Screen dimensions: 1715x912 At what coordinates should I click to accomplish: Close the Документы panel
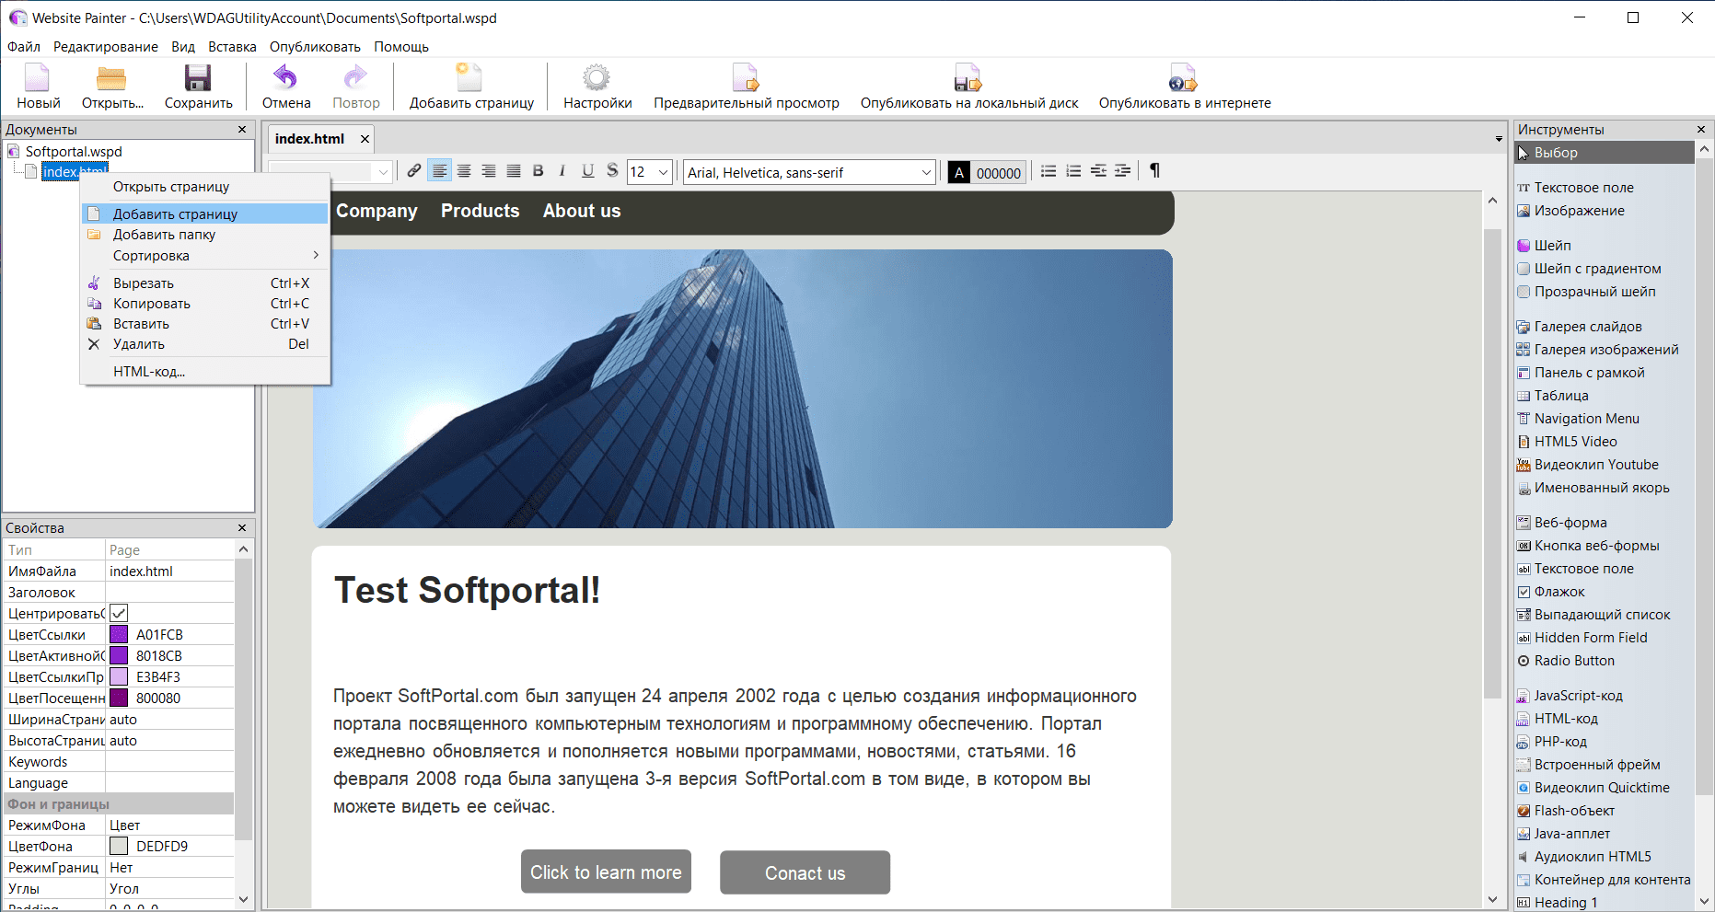[x=242, y=130]
